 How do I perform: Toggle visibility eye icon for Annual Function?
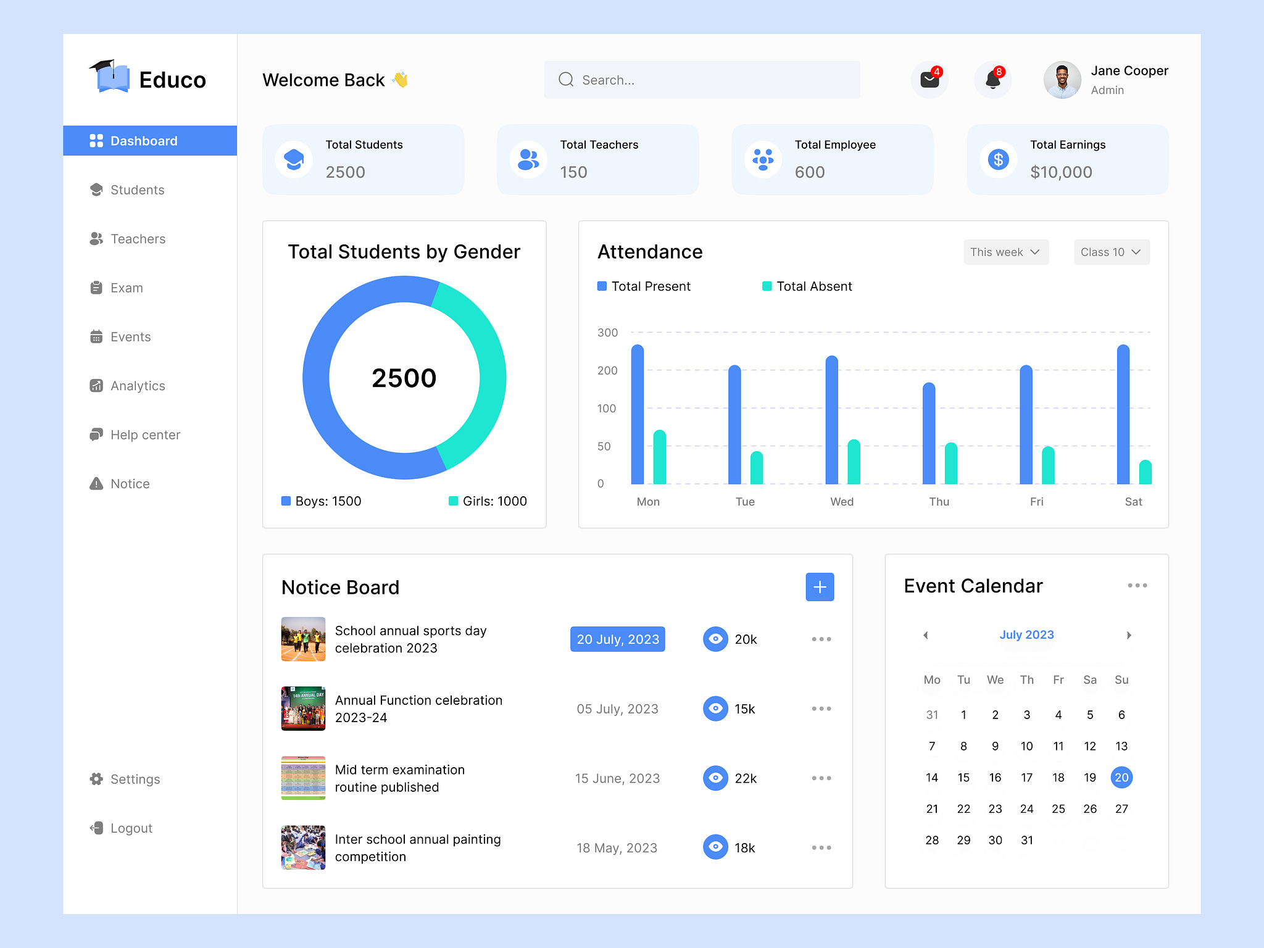coord(715,708)
